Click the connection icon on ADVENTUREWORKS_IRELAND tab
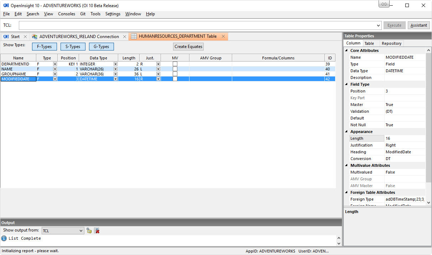 click(x=35, y=37)
